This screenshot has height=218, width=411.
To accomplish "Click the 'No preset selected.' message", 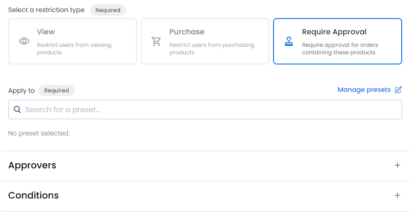I will [39, 133].
